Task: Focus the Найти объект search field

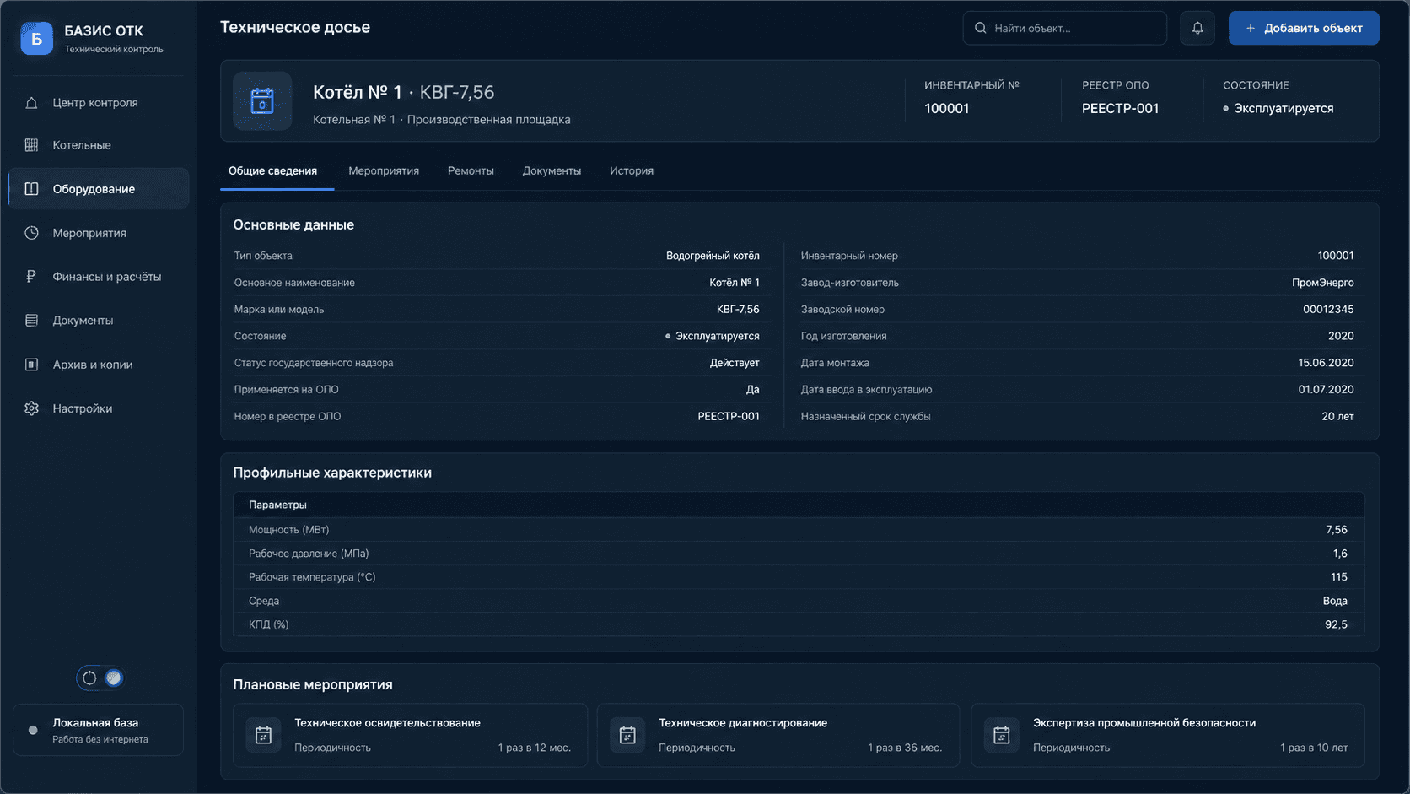Action: coord(1065,28)
